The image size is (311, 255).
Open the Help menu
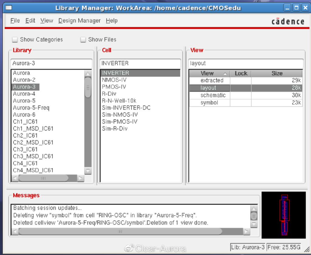(x=112, y=21)
